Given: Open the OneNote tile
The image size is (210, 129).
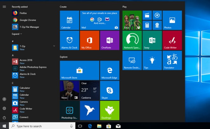Looking at the screenshot, I should (110, 40).
